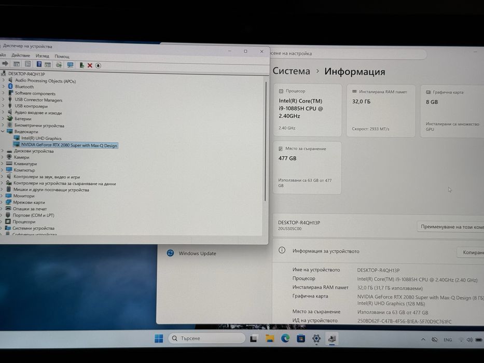
Task: Click the info circle icon beside Информация за устройството
Action: click(282, 250)
